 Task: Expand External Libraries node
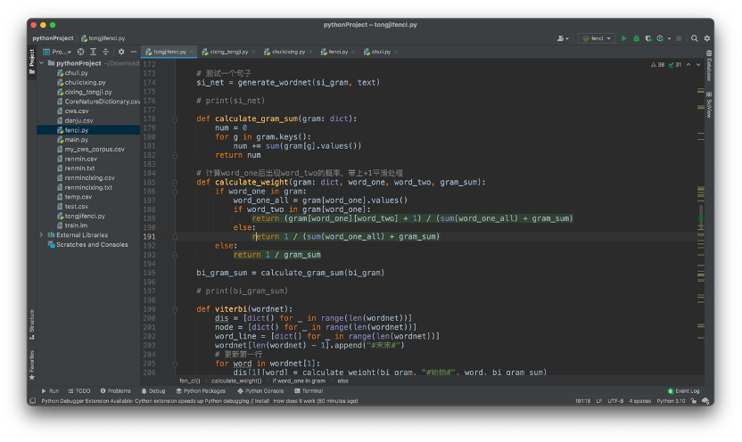pos(42,235)
